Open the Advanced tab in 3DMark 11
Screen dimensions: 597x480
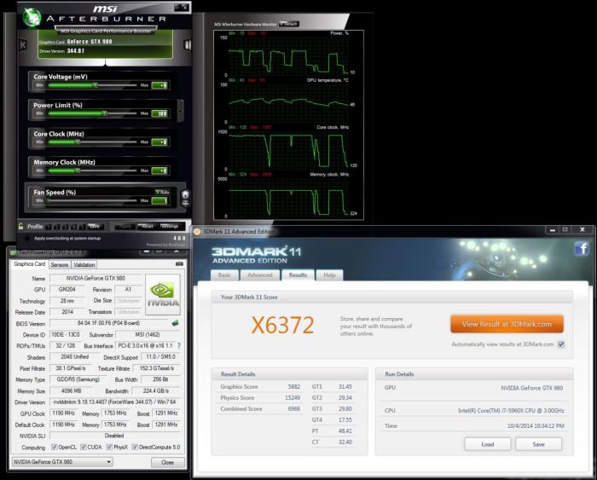tap(260, 275)
